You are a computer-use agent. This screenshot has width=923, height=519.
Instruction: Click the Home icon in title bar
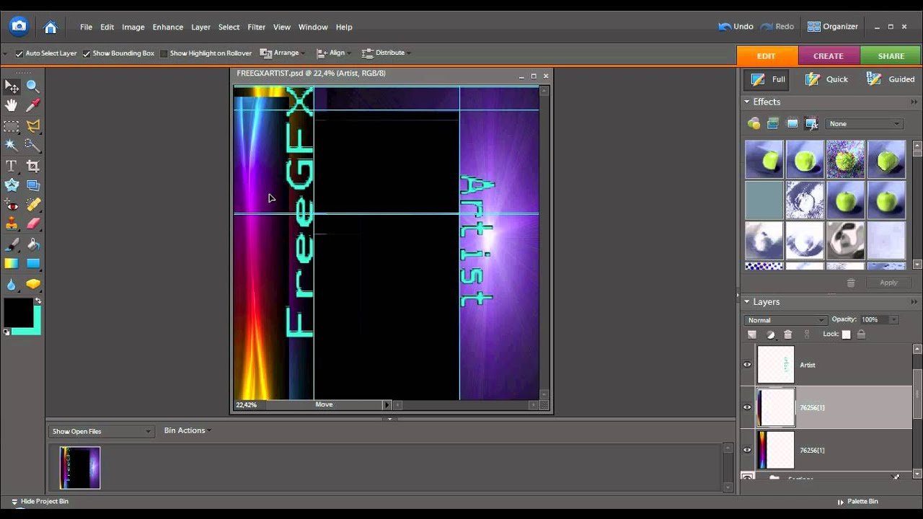coord(50,27)
